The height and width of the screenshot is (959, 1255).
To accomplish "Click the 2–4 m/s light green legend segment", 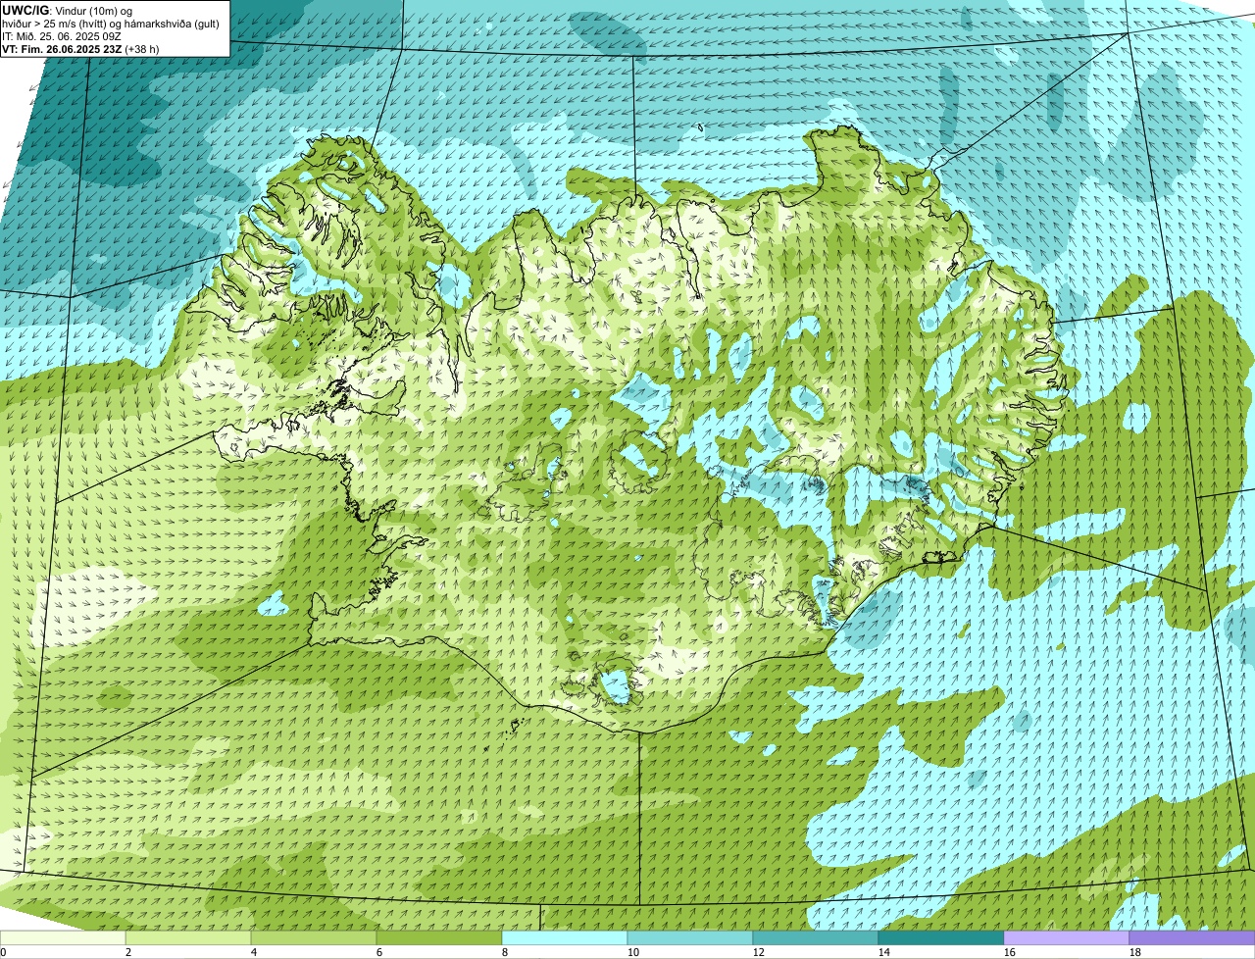I will click(188, 937).
